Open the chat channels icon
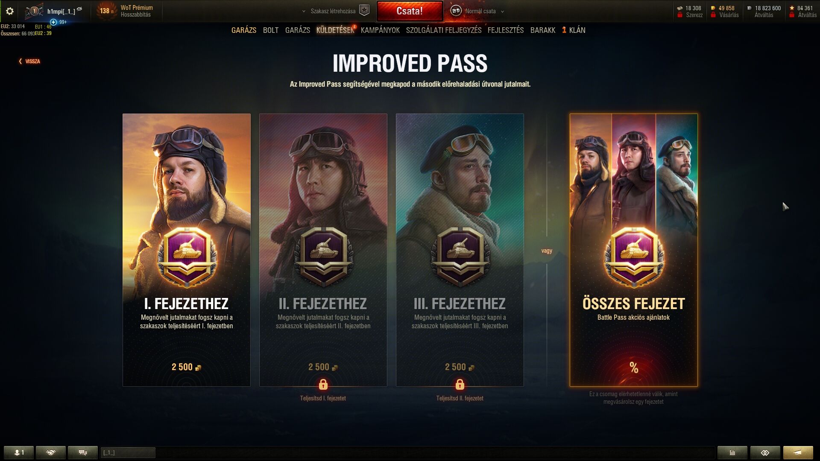820x461 pixels. pyautogui.click(x=83, y=452)
